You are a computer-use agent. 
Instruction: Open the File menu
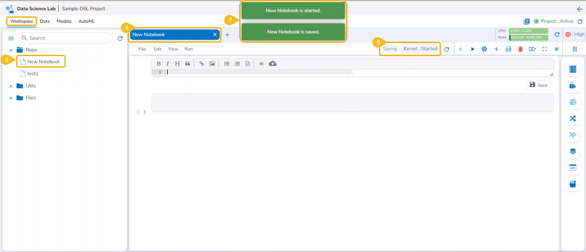point(142,49)
